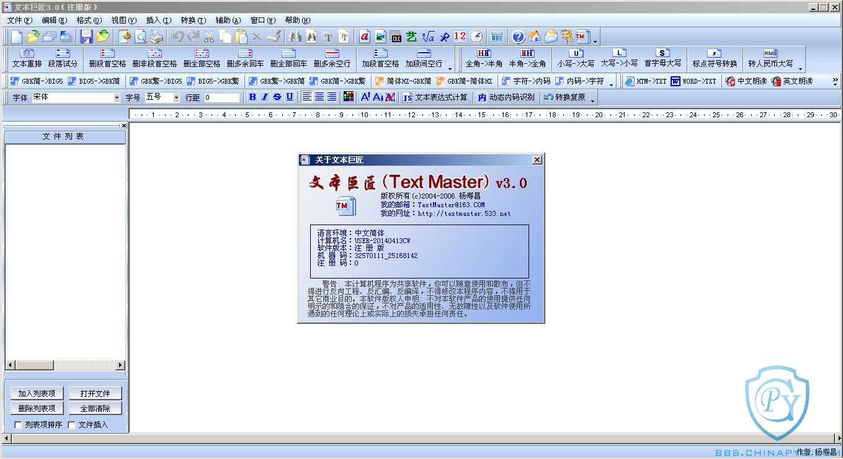
Task: Open the 格式 menu
Action: pos(89,20)
